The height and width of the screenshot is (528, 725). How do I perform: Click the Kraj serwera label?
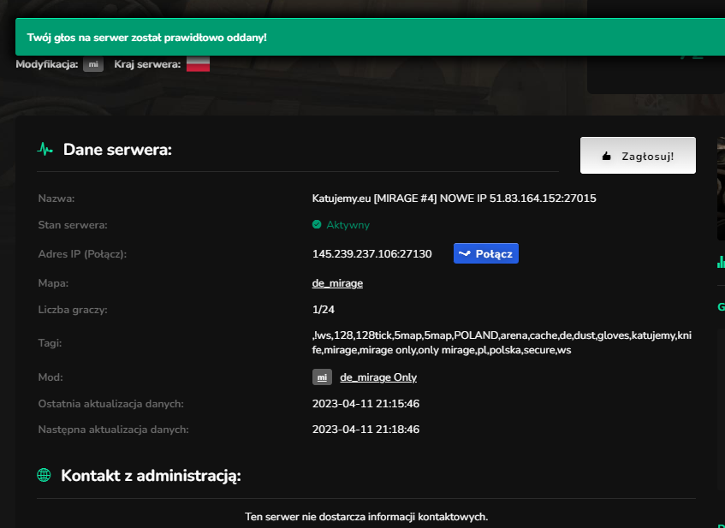click(x=147, y=64)
